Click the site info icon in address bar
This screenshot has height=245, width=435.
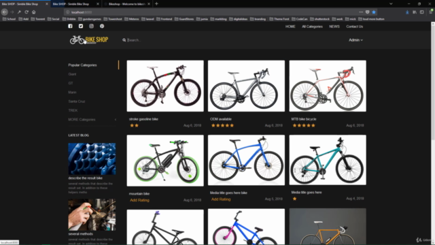(67, 12)
